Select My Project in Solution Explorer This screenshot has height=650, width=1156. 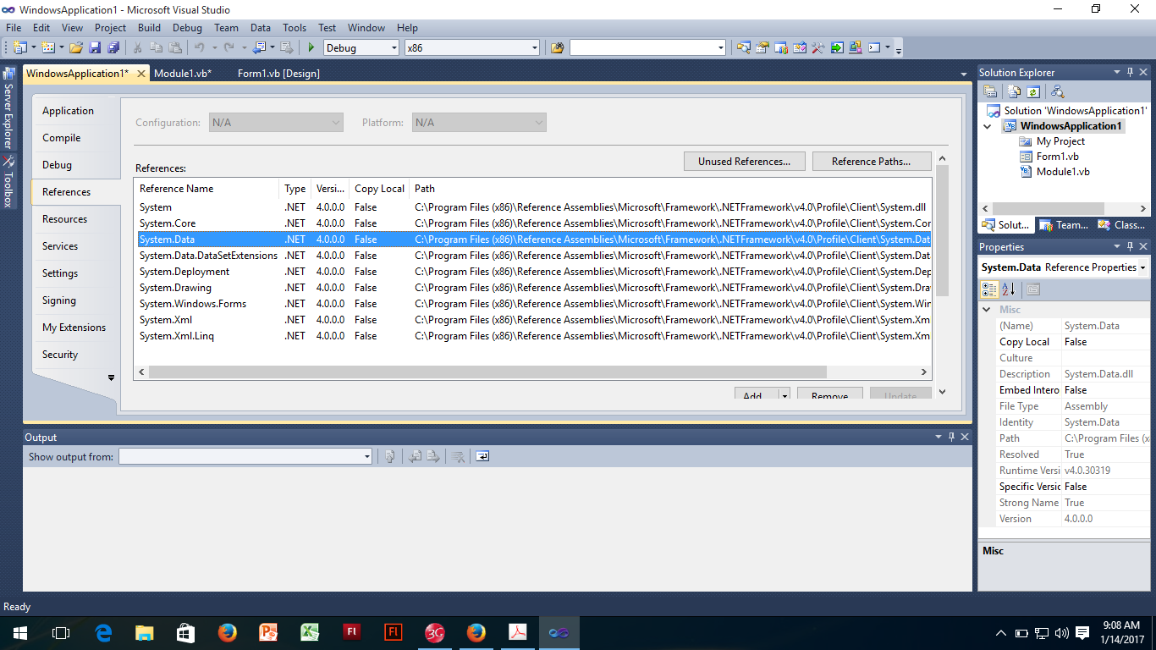(x=1060, y=141)
